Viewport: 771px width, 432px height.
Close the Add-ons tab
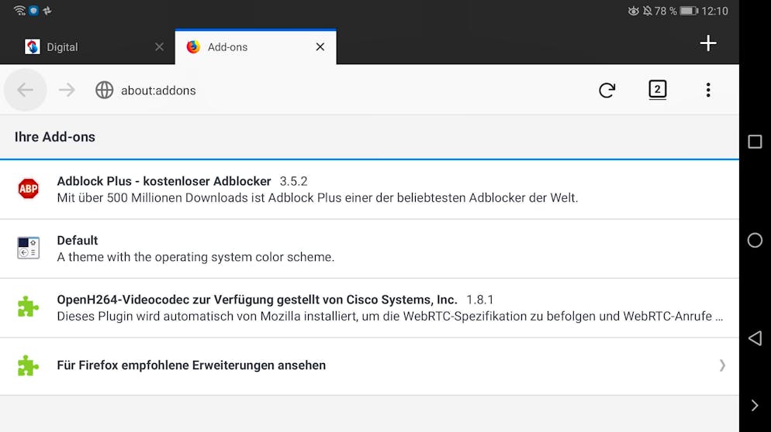point(320,47)
